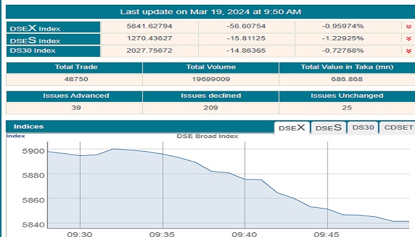Select the CDSET chart tab
The image size is (415, 237).
tap(397, 127)
